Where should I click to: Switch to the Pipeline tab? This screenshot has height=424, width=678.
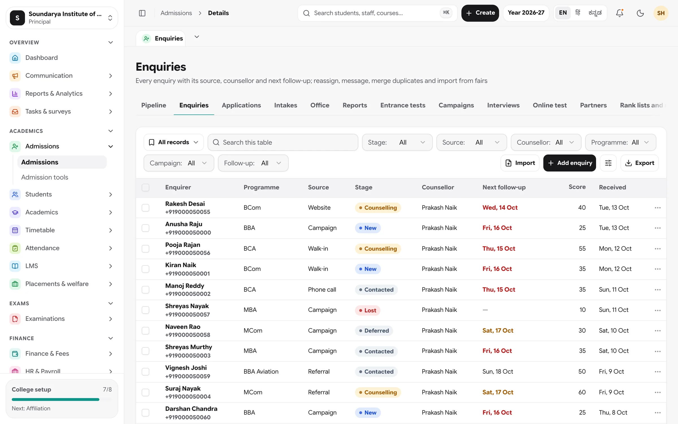tap(153, 105)
